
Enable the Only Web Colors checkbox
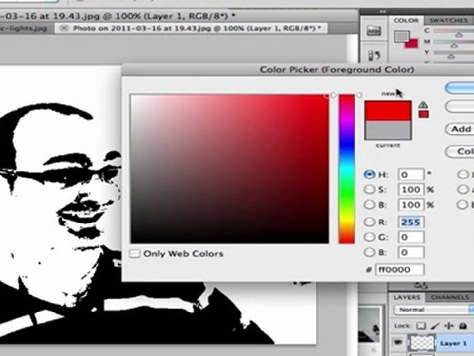[x=134, y=253]
